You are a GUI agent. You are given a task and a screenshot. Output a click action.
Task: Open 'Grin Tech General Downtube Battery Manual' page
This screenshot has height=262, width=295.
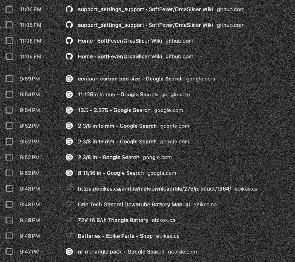point(134,205)
